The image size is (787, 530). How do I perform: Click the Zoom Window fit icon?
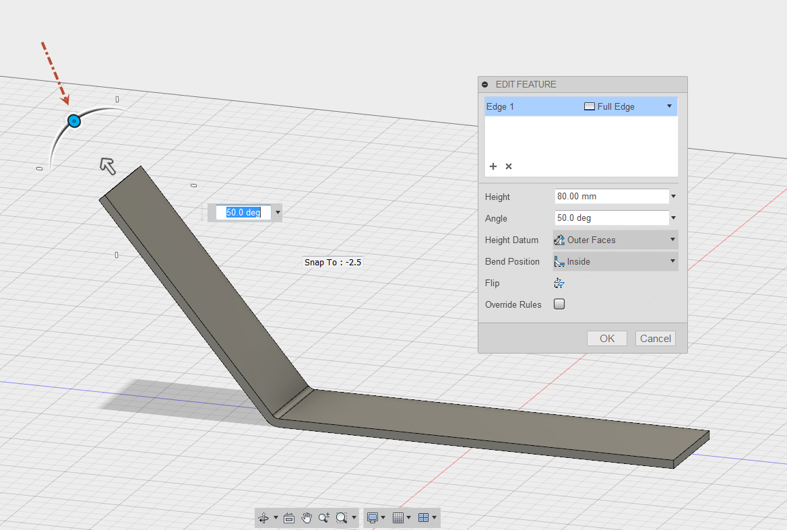[342, 518]
